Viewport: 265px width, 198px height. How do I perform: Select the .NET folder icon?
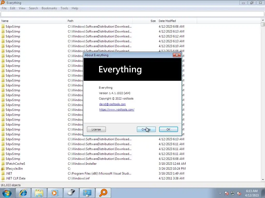click(x=3, y=174)
